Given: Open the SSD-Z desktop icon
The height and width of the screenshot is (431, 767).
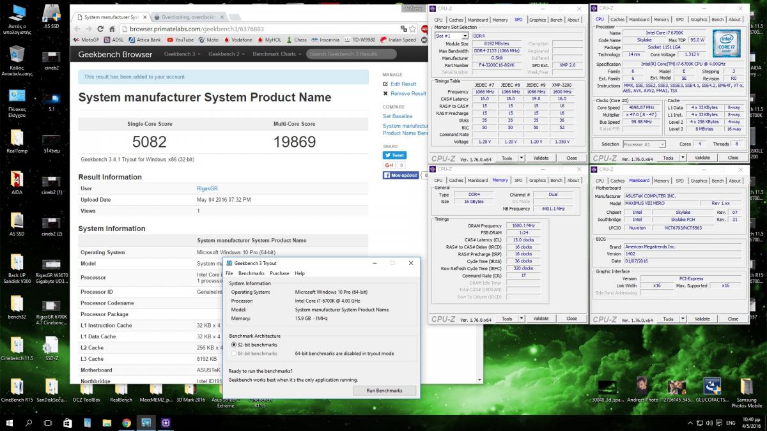Looking at the screenshot, I should click(x=51, y=349).
